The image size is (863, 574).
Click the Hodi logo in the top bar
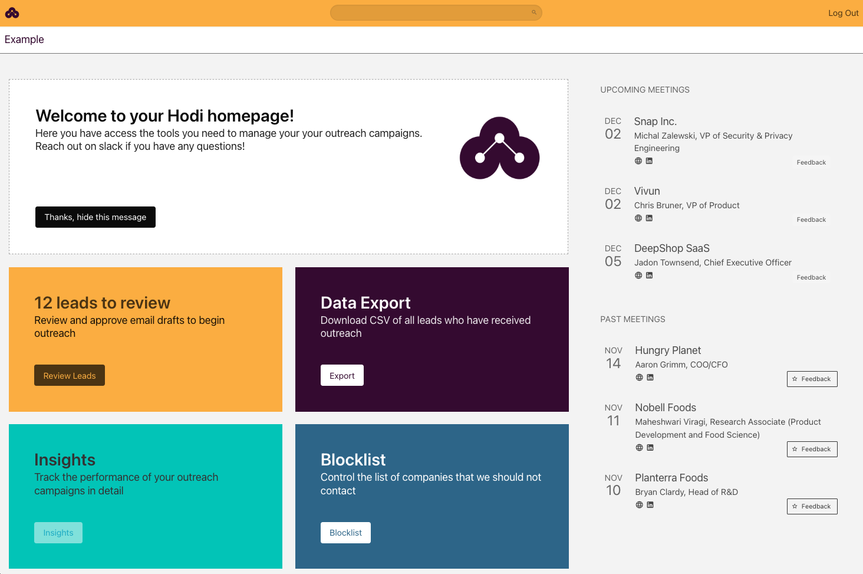pos(12,13)
